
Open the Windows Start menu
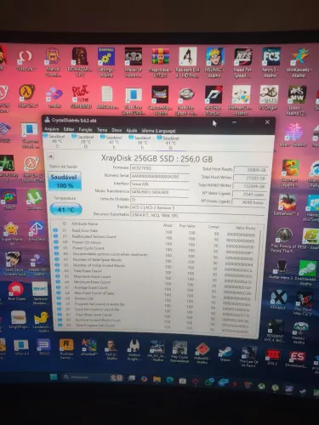(54, 377)
